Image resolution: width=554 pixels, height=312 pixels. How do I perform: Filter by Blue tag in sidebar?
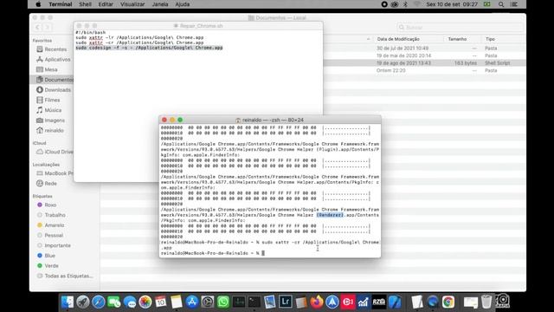tap(46, 256)
